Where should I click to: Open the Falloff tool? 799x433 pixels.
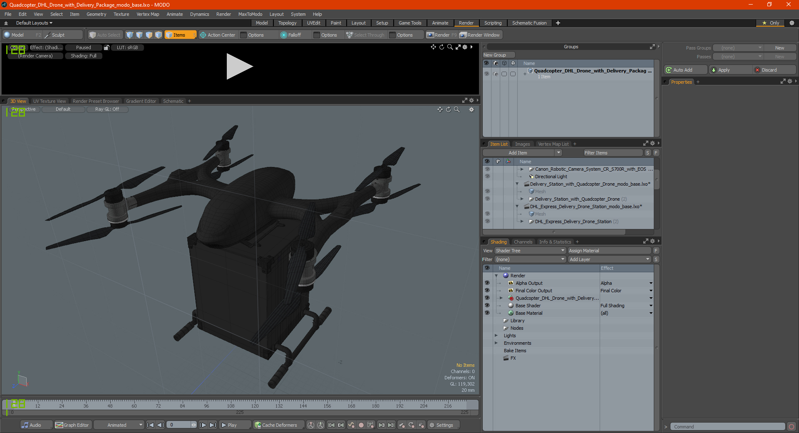pyautogui.click(x=291, y=35)
